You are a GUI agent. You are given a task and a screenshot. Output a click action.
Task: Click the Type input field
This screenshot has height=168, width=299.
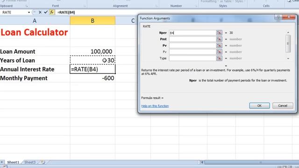192,58
